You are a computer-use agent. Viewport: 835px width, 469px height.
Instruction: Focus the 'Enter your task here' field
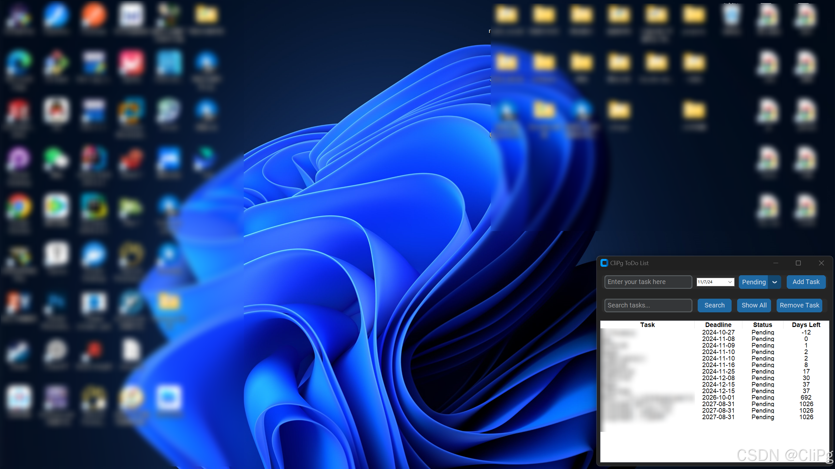648,282
